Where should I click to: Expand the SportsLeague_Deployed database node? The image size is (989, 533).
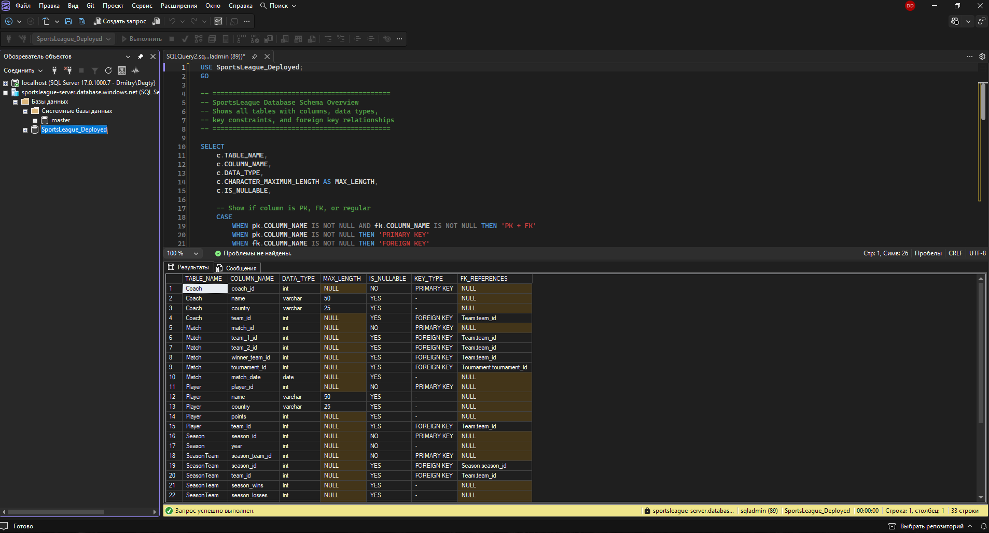tap(25, 129)
